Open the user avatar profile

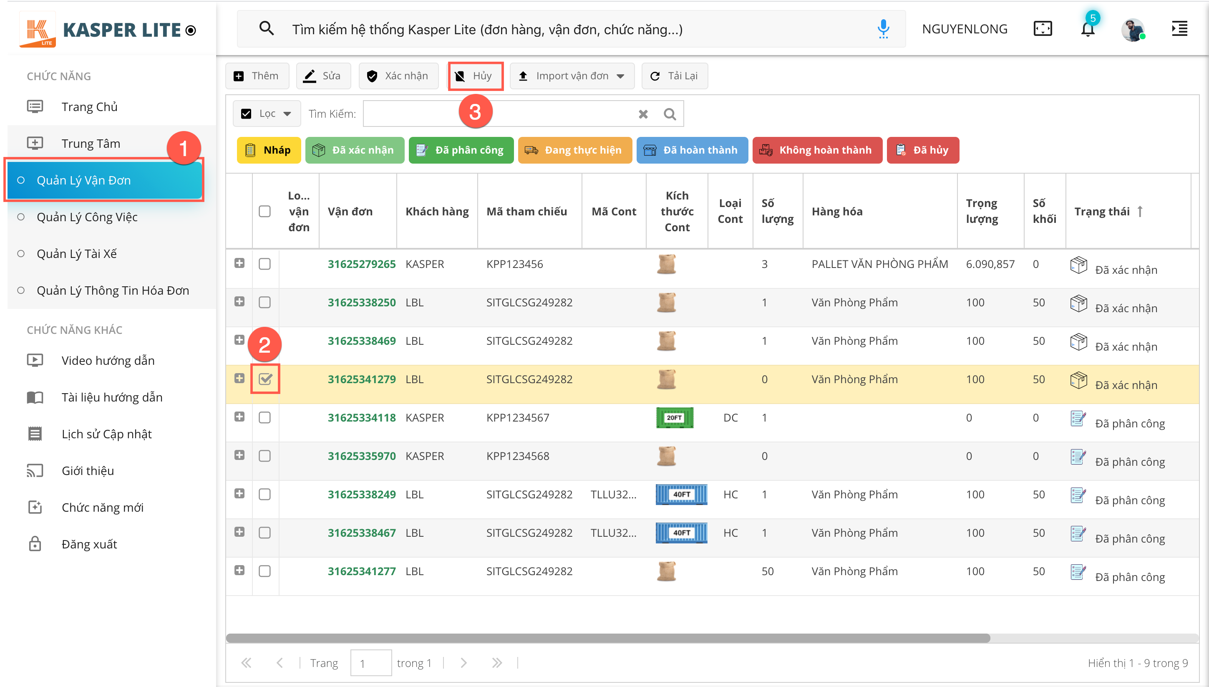click(1133, 29)
